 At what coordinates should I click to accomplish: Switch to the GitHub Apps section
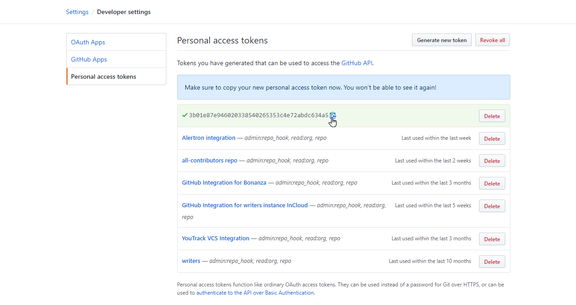(89, 59)
